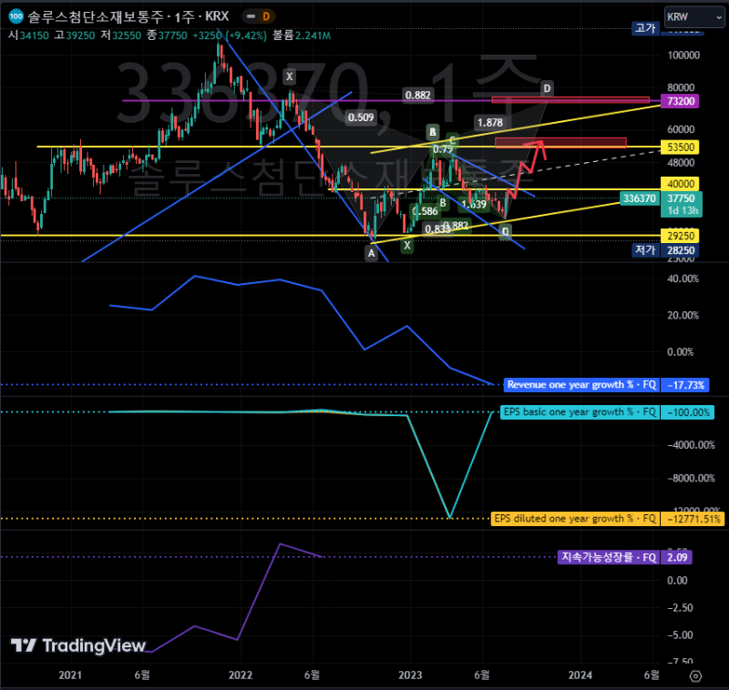Select the 0.509 harmonic ratio label
729x690 pixels.
(x=361, y=117)
